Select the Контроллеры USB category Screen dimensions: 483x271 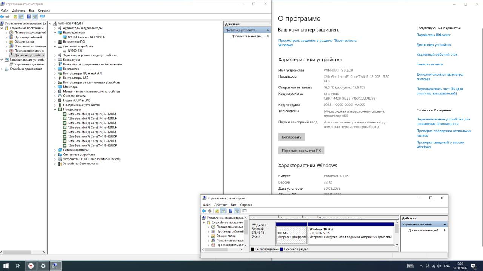point(75,78)
